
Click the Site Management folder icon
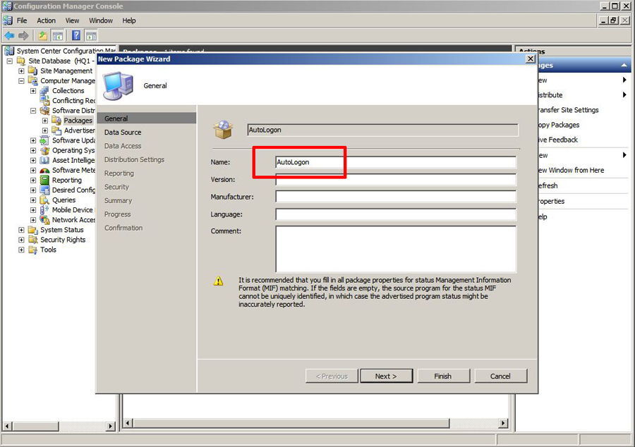32,71
